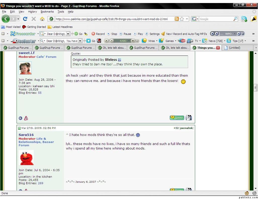The width and height of the screenshot is (258, 199).
Task: Click Sara516's Elmo avatar thumbnail
Action: [x=26, y=158]
